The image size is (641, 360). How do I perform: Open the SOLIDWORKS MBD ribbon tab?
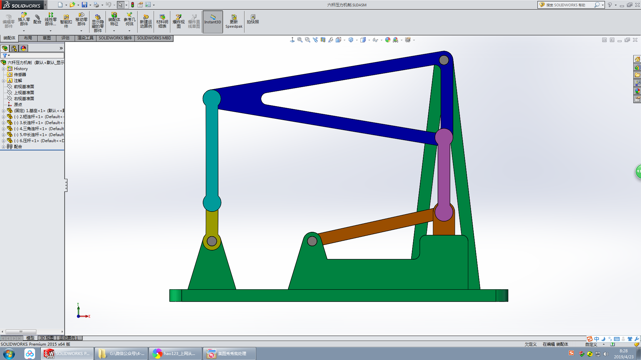point(154,38)
